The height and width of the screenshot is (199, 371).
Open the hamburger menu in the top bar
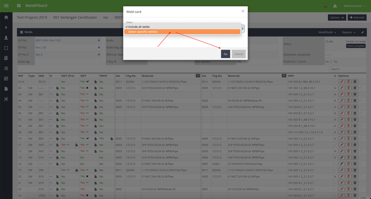pyautogui.click(x=6, y=6)
